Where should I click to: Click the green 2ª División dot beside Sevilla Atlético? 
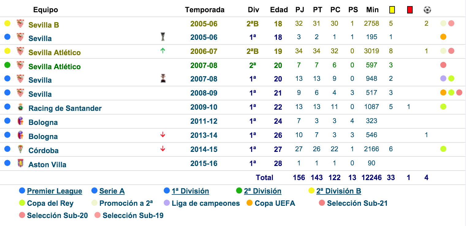(7, 65)
